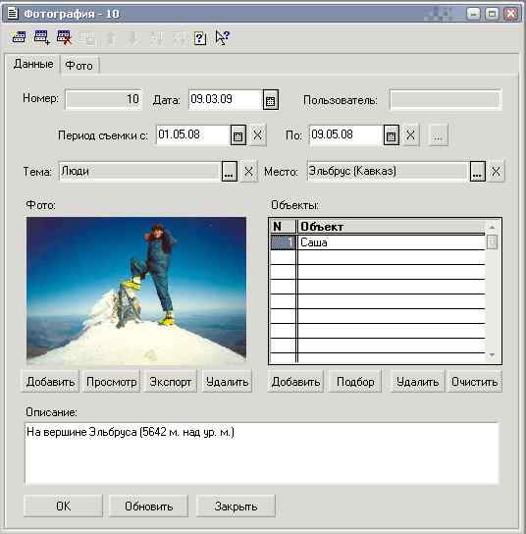This screenshot has height=534, width=526.
Task: Open calendar for the По date field
Action: pyautogui.click(x=392, y=135)
